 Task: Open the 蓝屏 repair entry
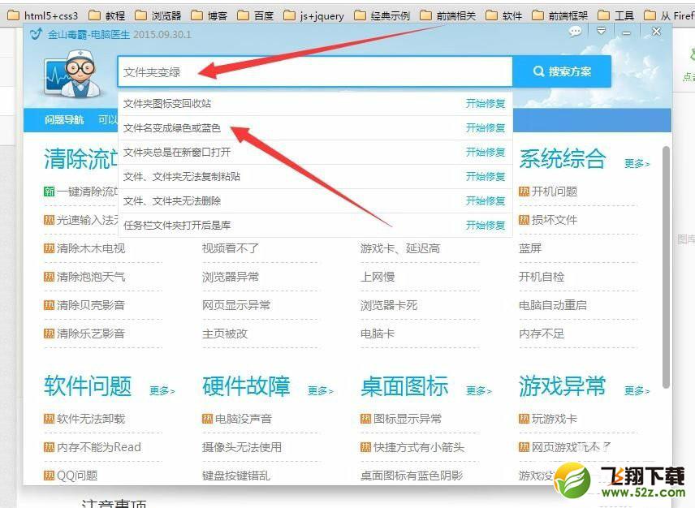pyautogui.click(x=529, y=248)
